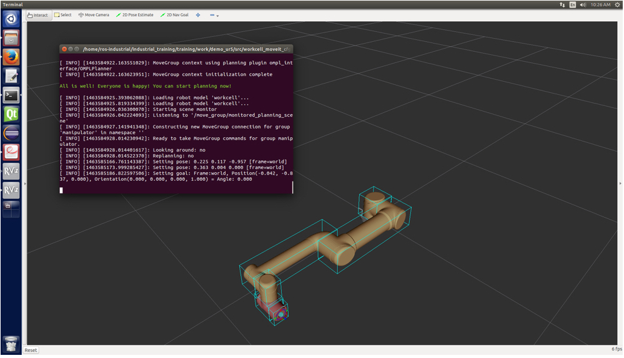Open the Trash icon in the dock
The image size is (624, 358).
point(11,345)
